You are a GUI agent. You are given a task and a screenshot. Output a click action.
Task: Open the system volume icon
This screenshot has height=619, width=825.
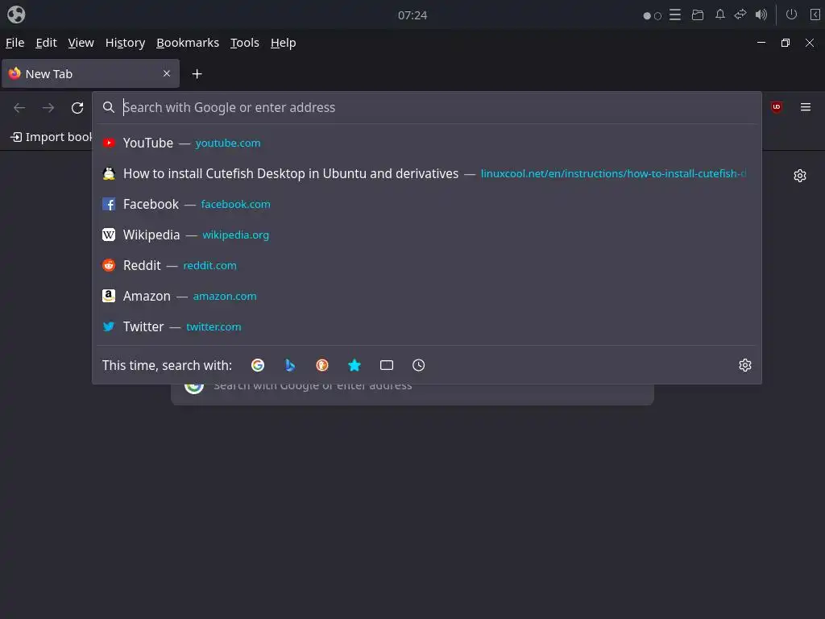pos(761,15)
